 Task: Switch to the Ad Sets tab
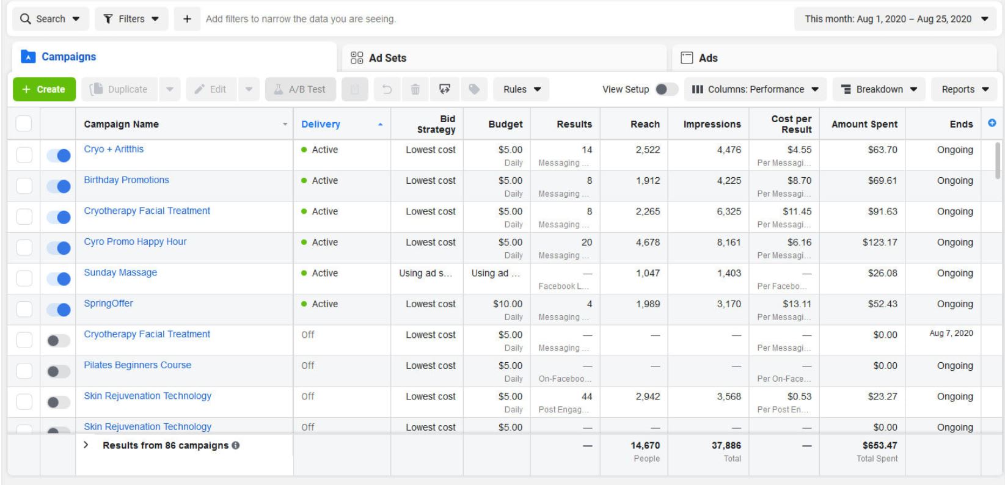[387, 58]
